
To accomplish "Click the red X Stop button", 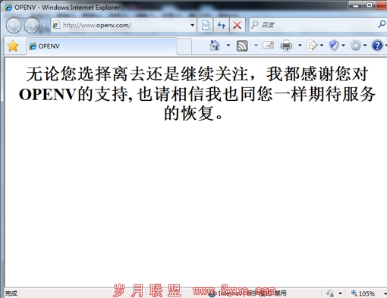I will click(237, 25).
